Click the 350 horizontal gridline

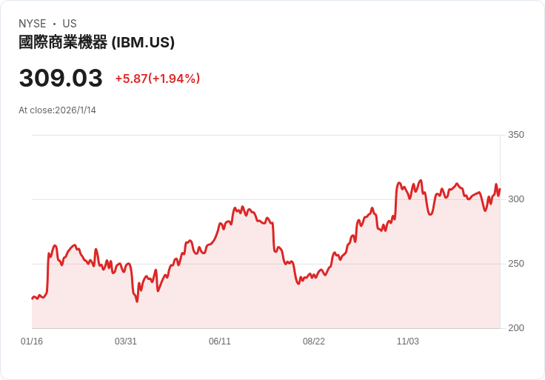tap(266, 136)
